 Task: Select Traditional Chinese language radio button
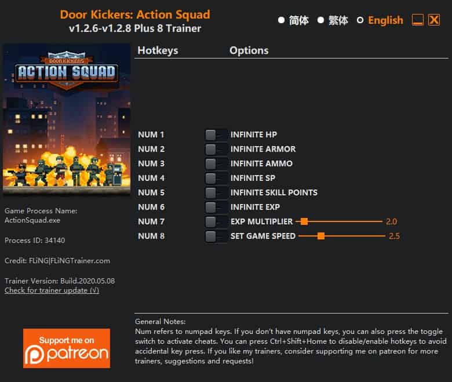320,20
